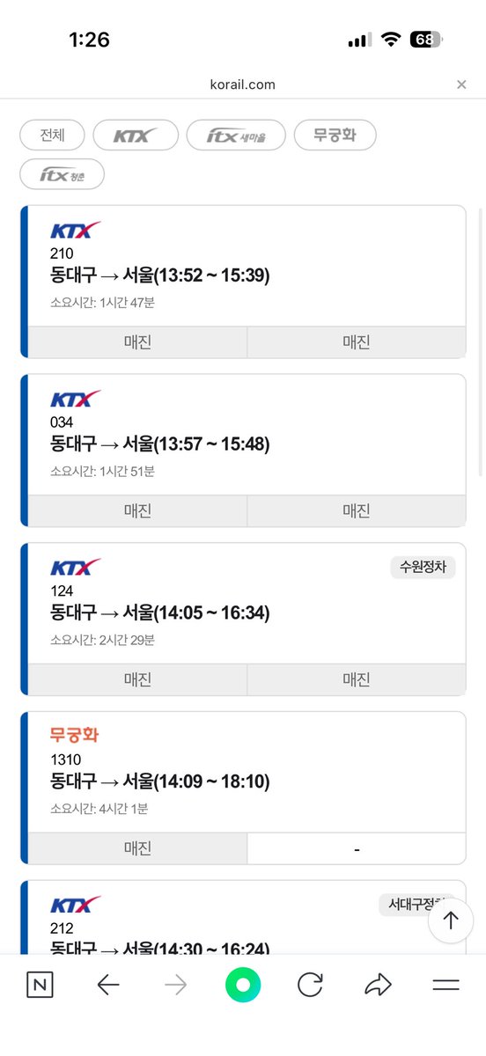Viewport: 486px width, 1056px height.
Task: Reload the page with the refresh icon
Action: tap(310, 986)
